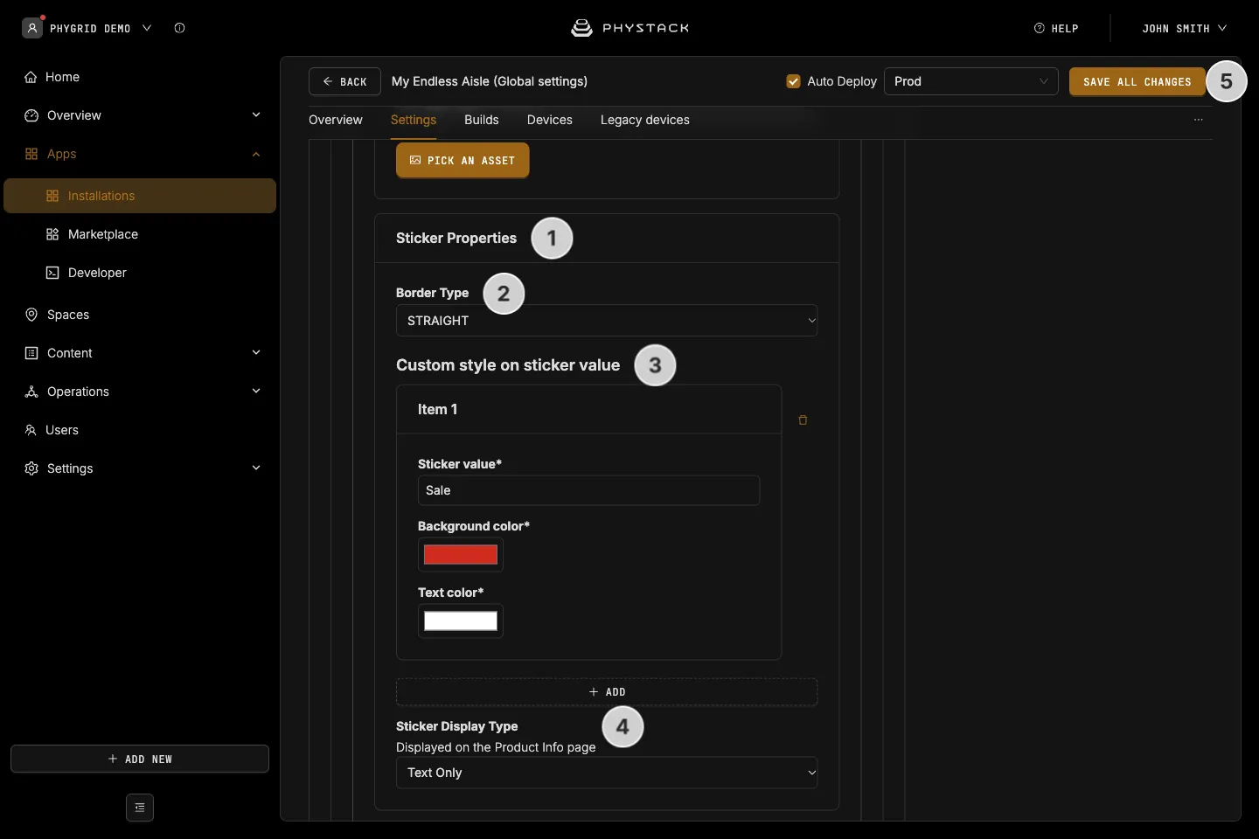The height and width of the screenshot is (839, 1259).
Task: Click the Content icon in sidebar
Action: click(x=31, y=353)
